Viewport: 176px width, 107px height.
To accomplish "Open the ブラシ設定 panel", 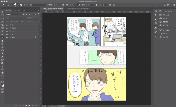I will pyautogui.click(x=164, y=30).
